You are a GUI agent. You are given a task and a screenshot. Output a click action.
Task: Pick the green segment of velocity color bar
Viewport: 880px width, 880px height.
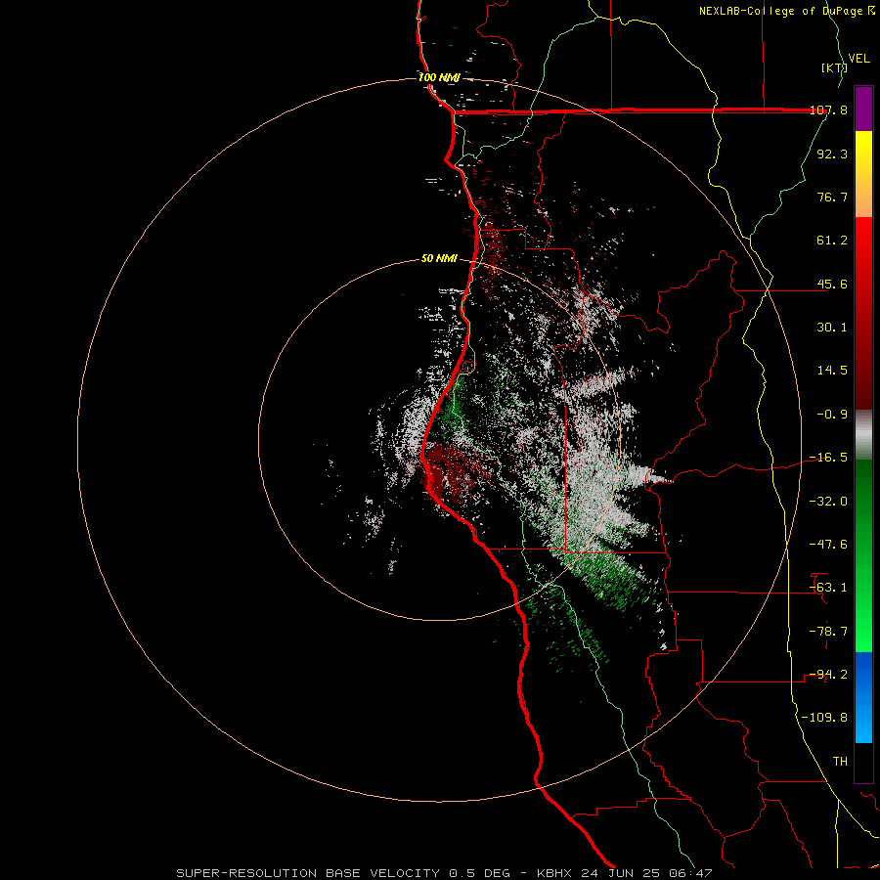click(863, 555)
